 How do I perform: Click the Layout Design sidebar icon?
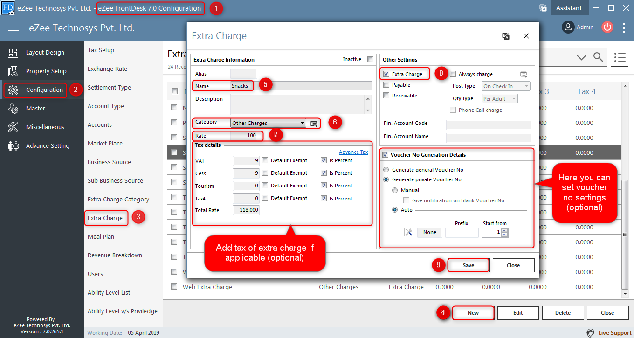pos(13,53)
